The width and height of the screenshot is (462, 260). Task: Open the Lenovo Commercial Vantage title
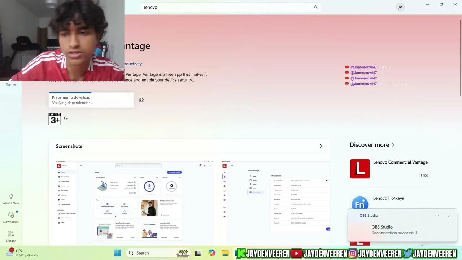pos(400,162)
